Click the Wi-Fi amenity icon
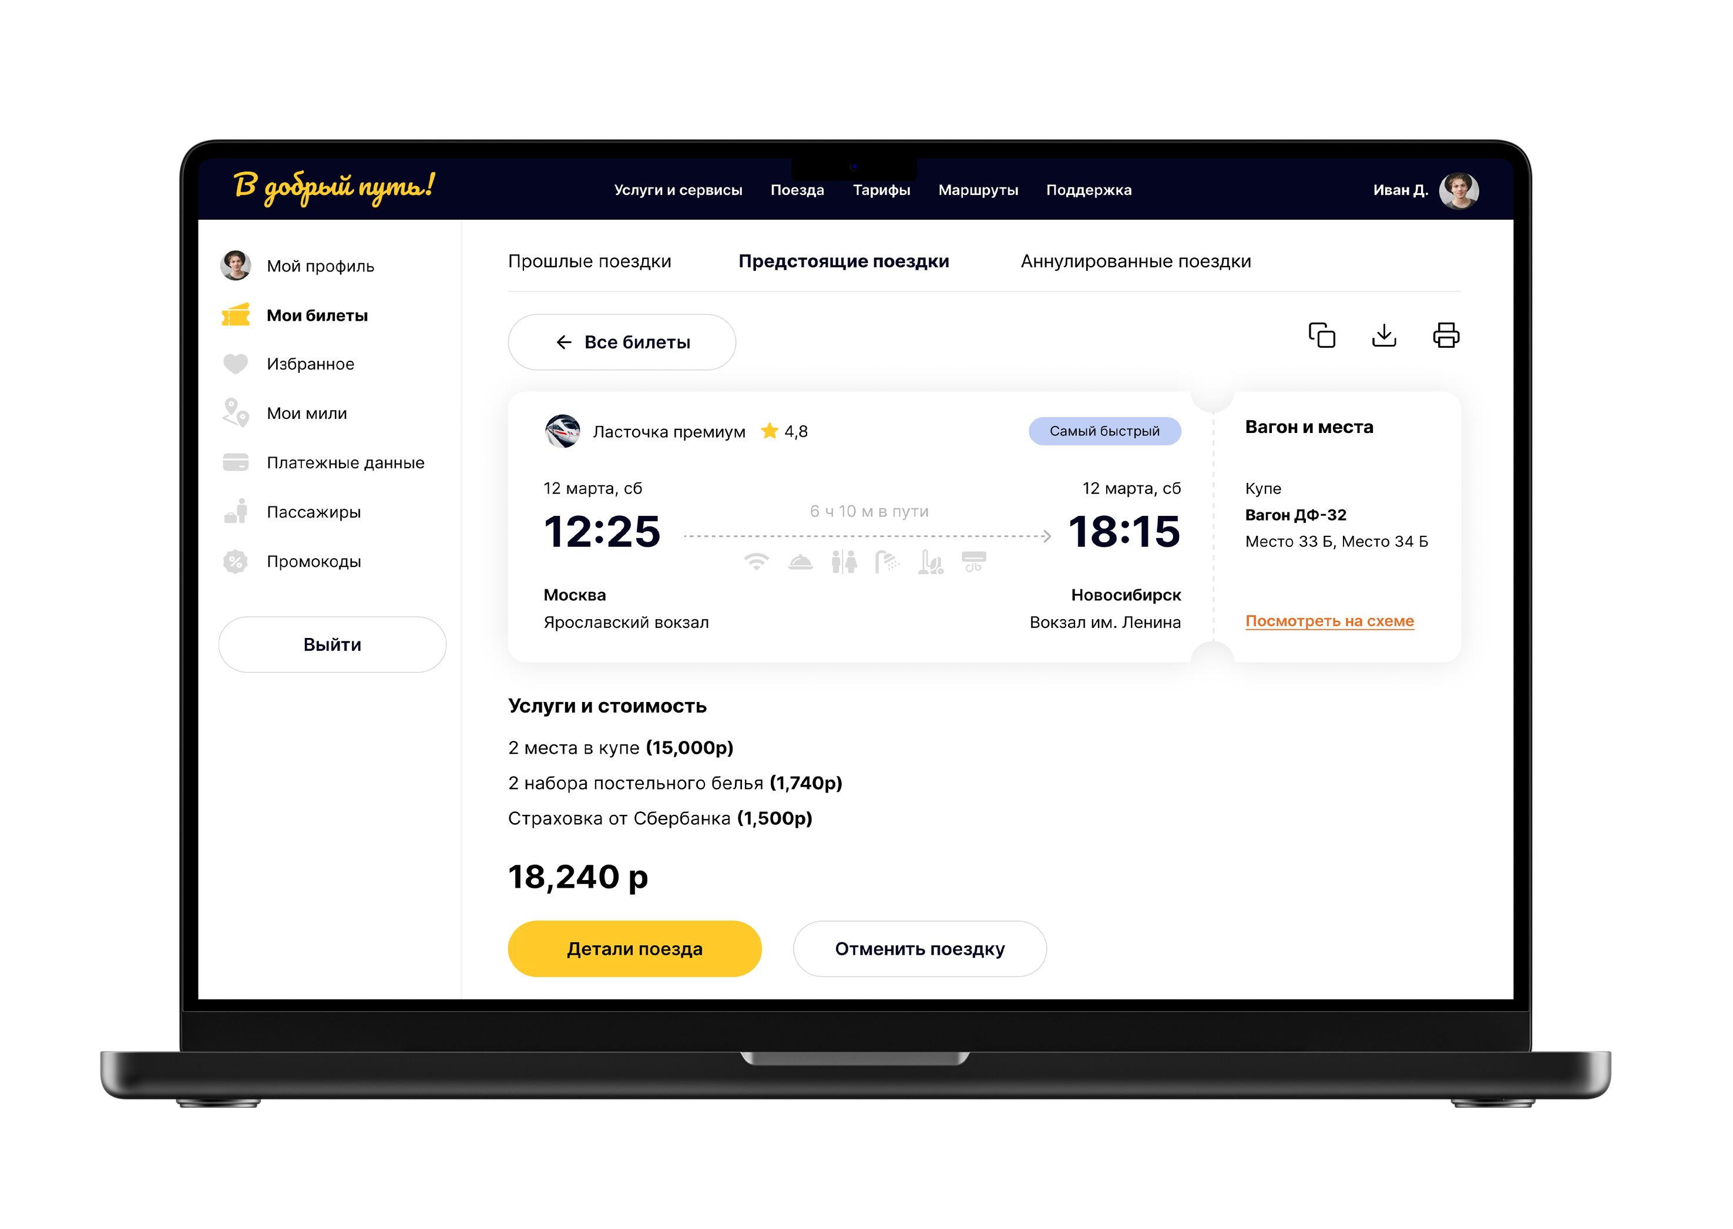The height and width of the screenshot is (1229, 1733). click(x=756, y=562)
